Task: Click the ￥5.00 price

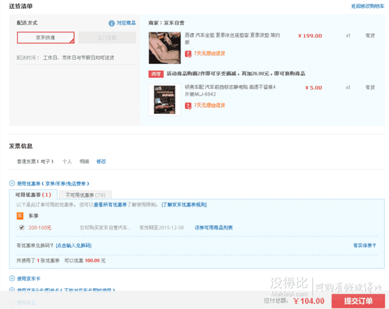Action: 314,88
